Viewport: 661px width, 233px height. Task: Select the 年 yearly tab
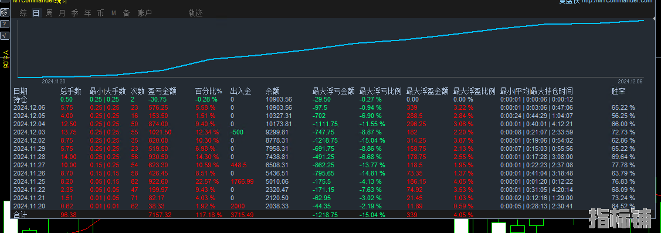(x=88, y=13)
